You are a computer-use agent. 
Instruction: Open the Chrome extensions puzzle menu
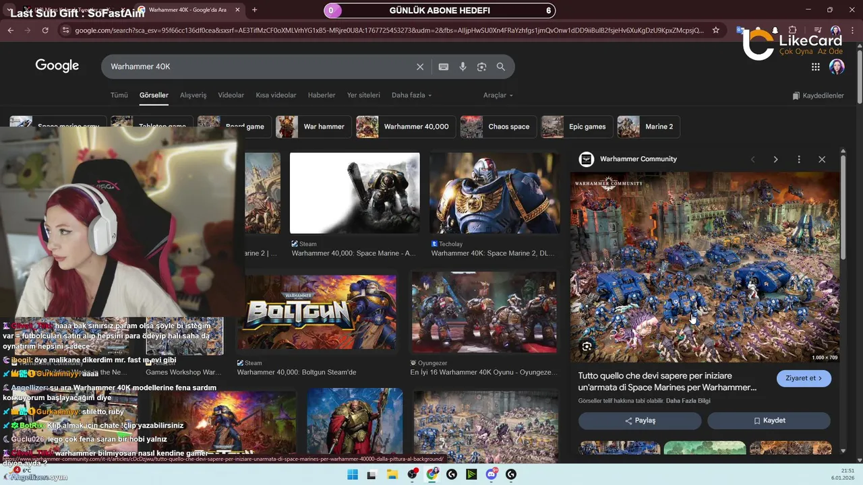(x=792, y=30)
